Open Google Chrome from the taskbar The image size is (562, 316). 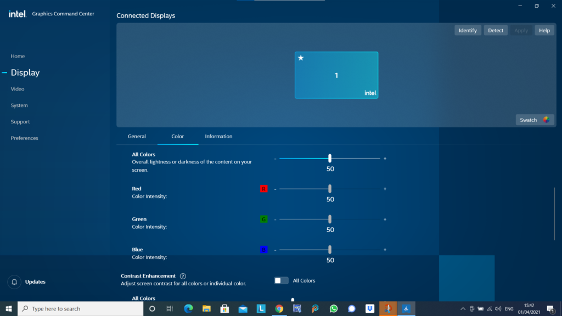279,309
